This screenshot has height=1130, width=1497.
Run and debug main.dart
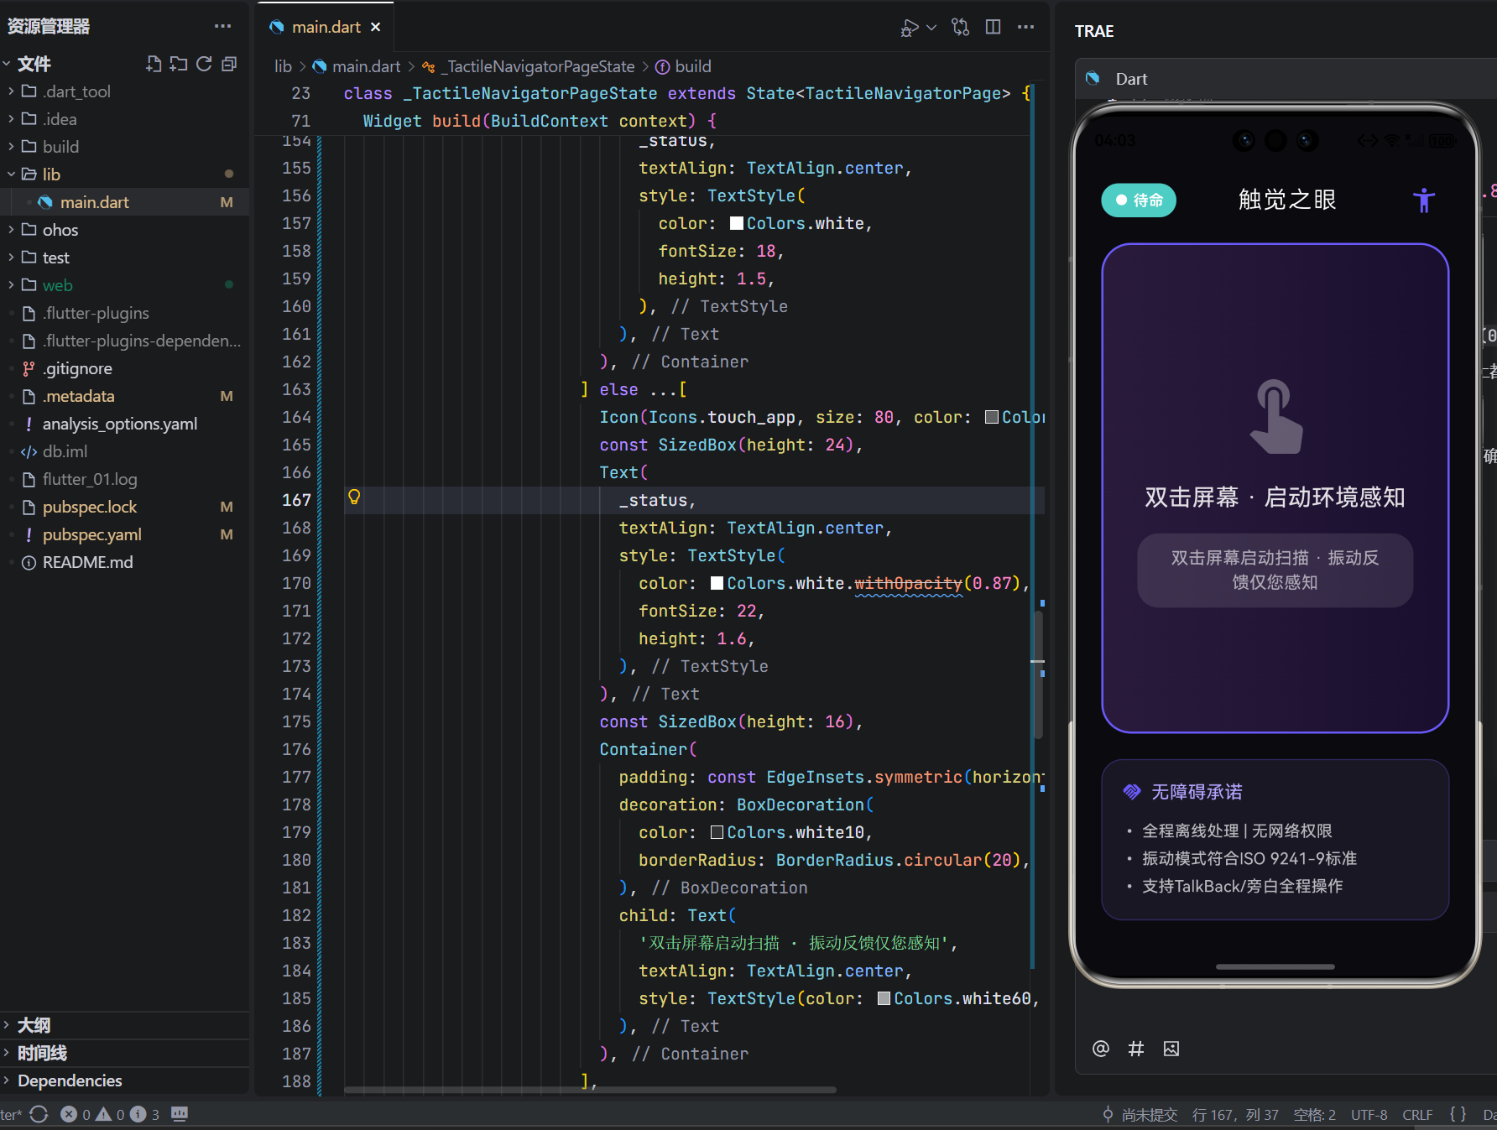click(909, 28)
